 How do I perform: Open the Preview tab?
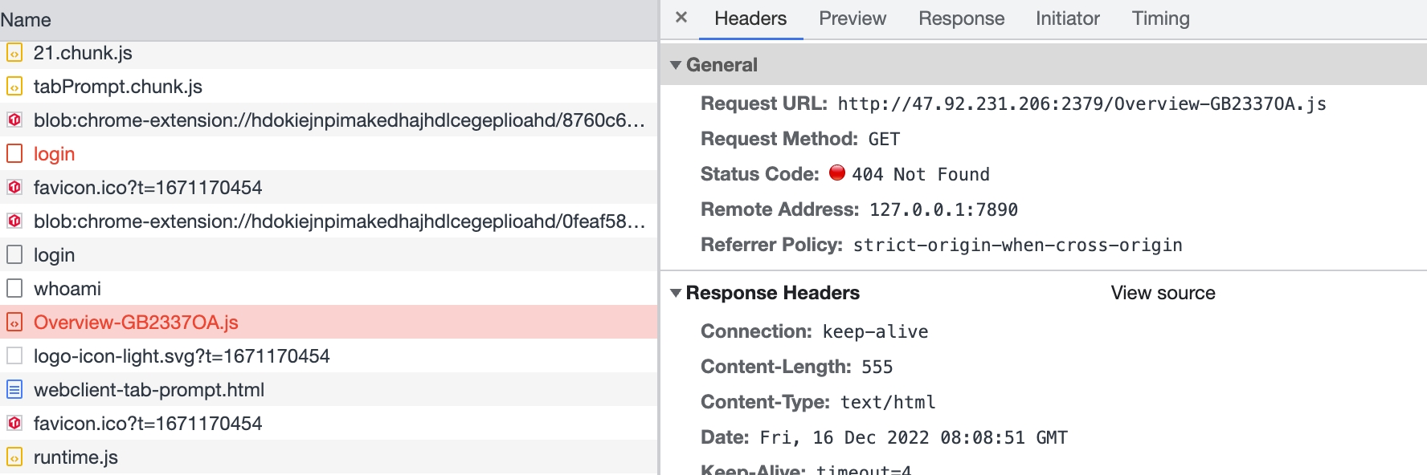[853, 18]
